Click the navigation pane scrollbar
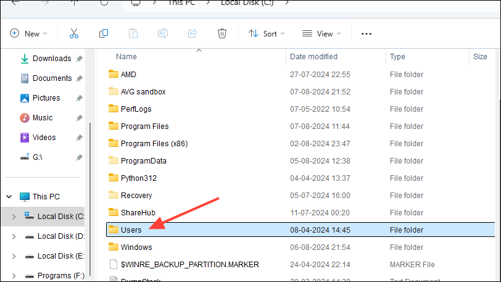 [90, 198]
